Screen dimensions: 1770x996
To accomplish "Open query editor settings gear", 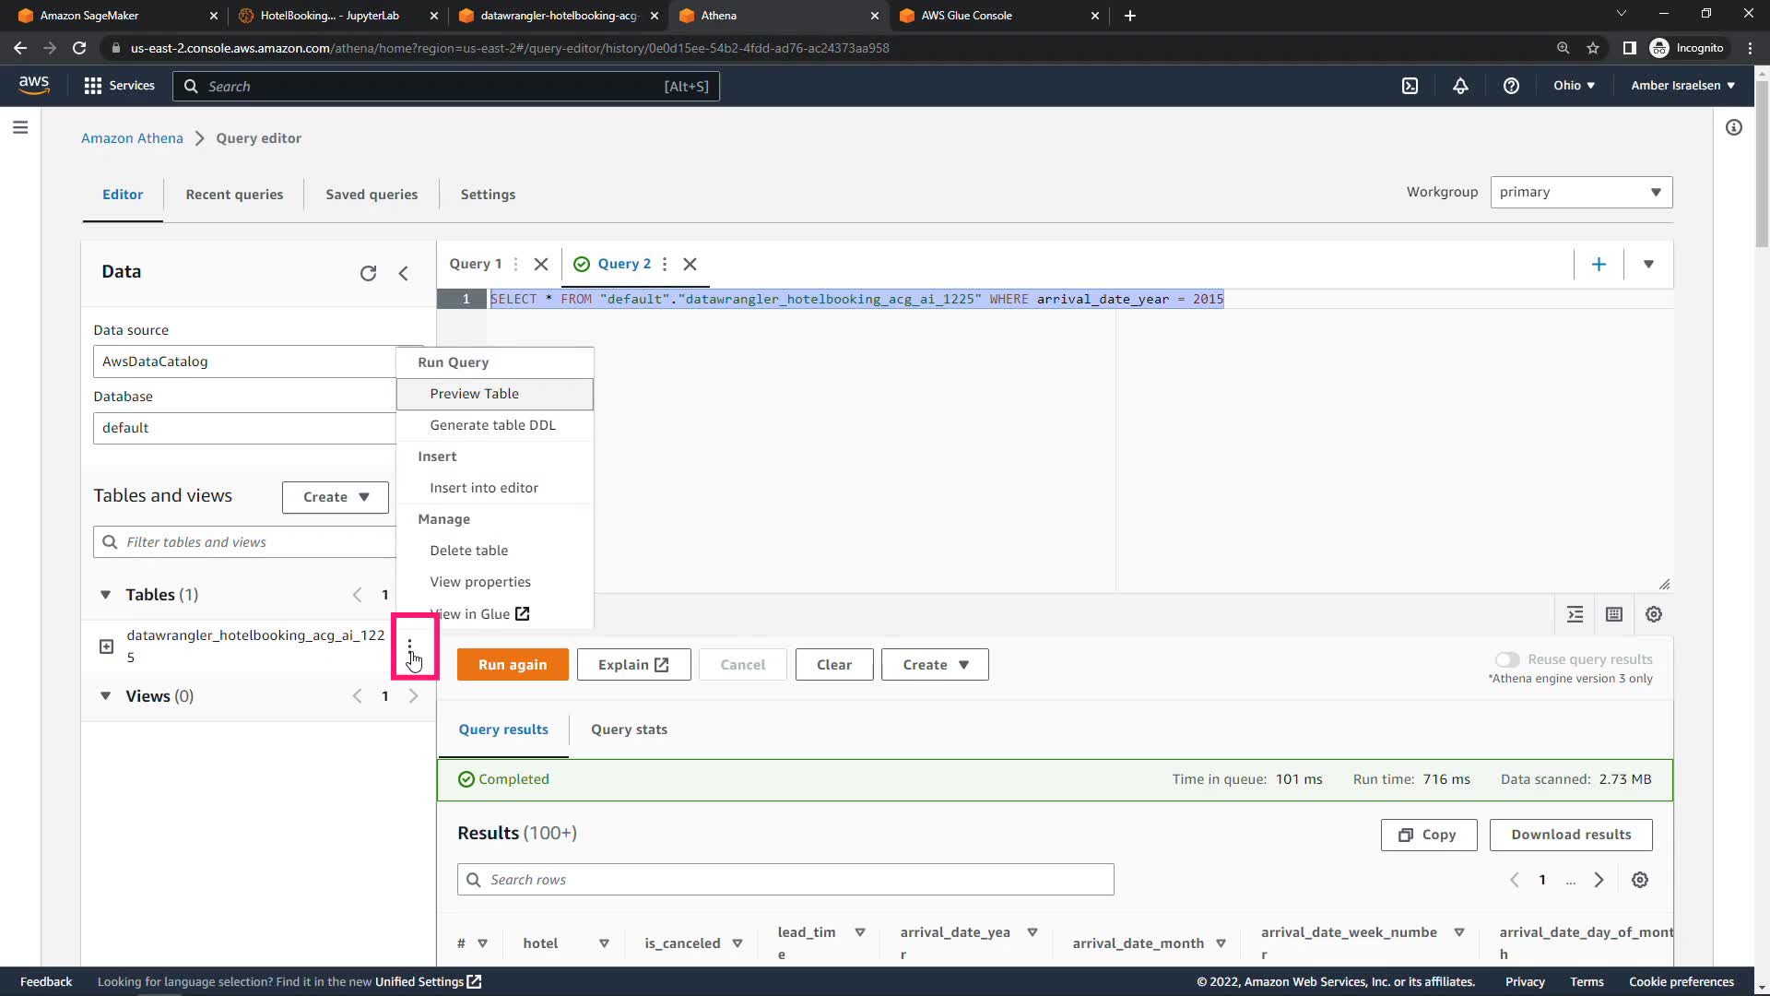I will click(x=1654, y=615).
